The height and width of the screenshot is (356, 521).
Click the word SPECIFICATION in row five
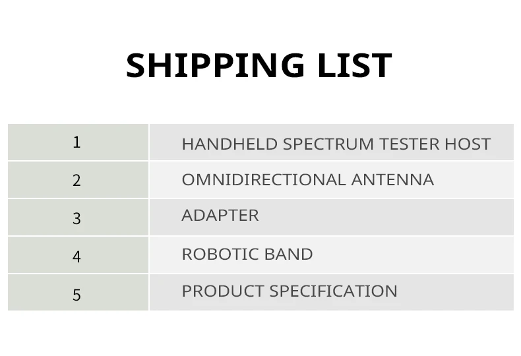[334, 291]
